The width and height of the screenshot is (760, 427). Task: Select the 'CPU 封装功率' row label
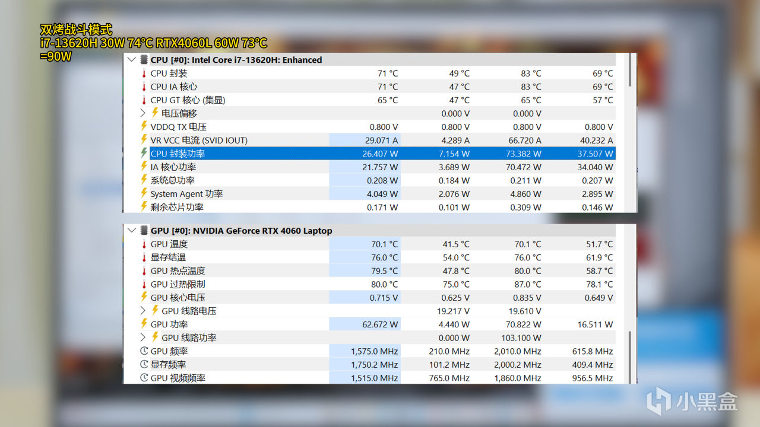(178, 154)
